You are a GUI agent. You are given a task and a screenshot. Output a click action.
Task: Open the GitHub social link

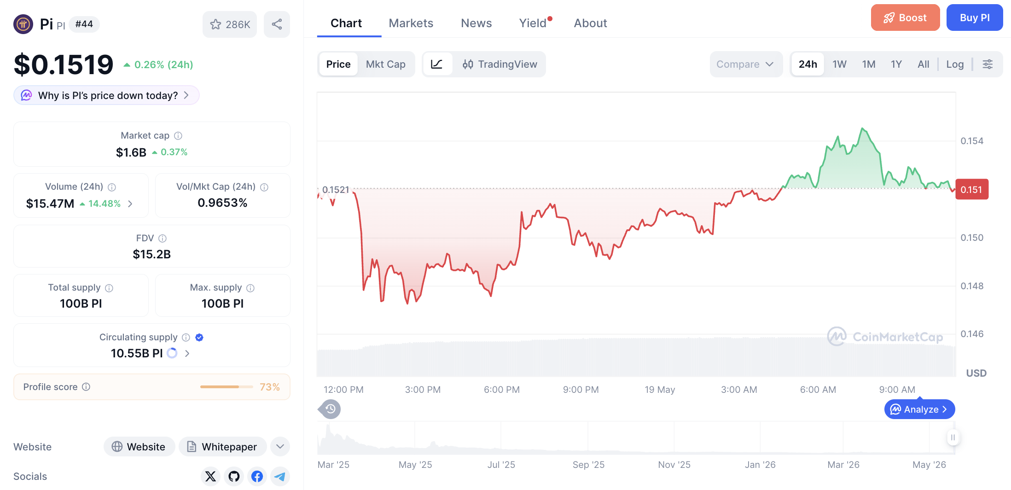point(234,476)
